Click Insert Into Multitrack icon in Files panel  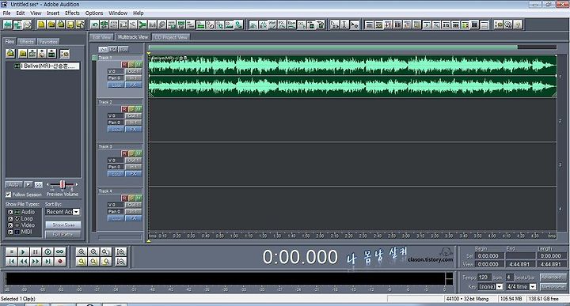[32, 54]
